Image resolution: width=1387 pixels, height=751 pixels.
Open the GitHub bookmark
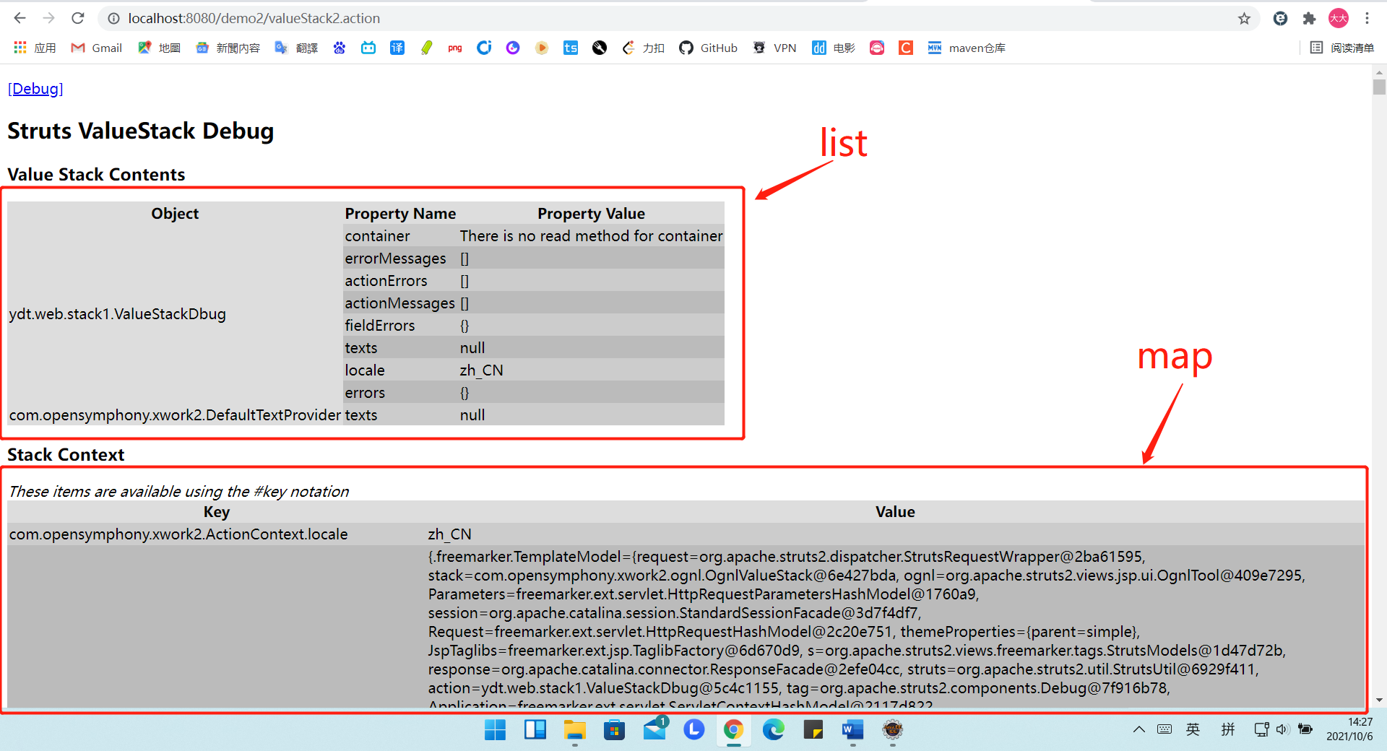coord(709,48)
